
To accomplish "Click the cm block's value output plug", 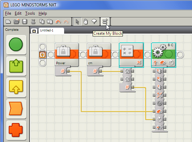I will 100,71.
